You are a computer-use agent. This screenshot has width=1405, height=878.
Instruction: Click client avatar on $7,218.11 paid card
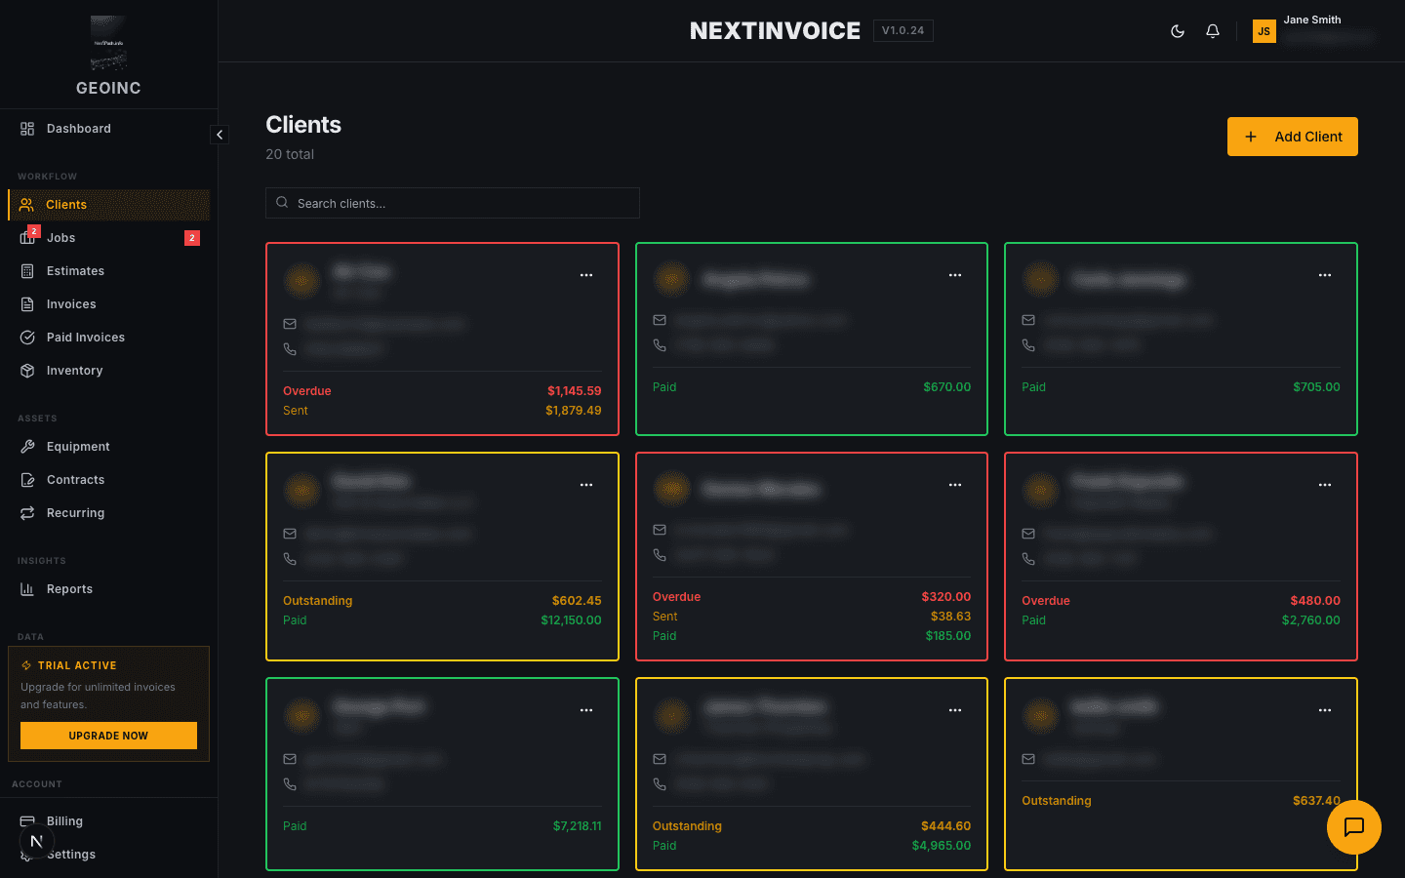click(301, 716)
